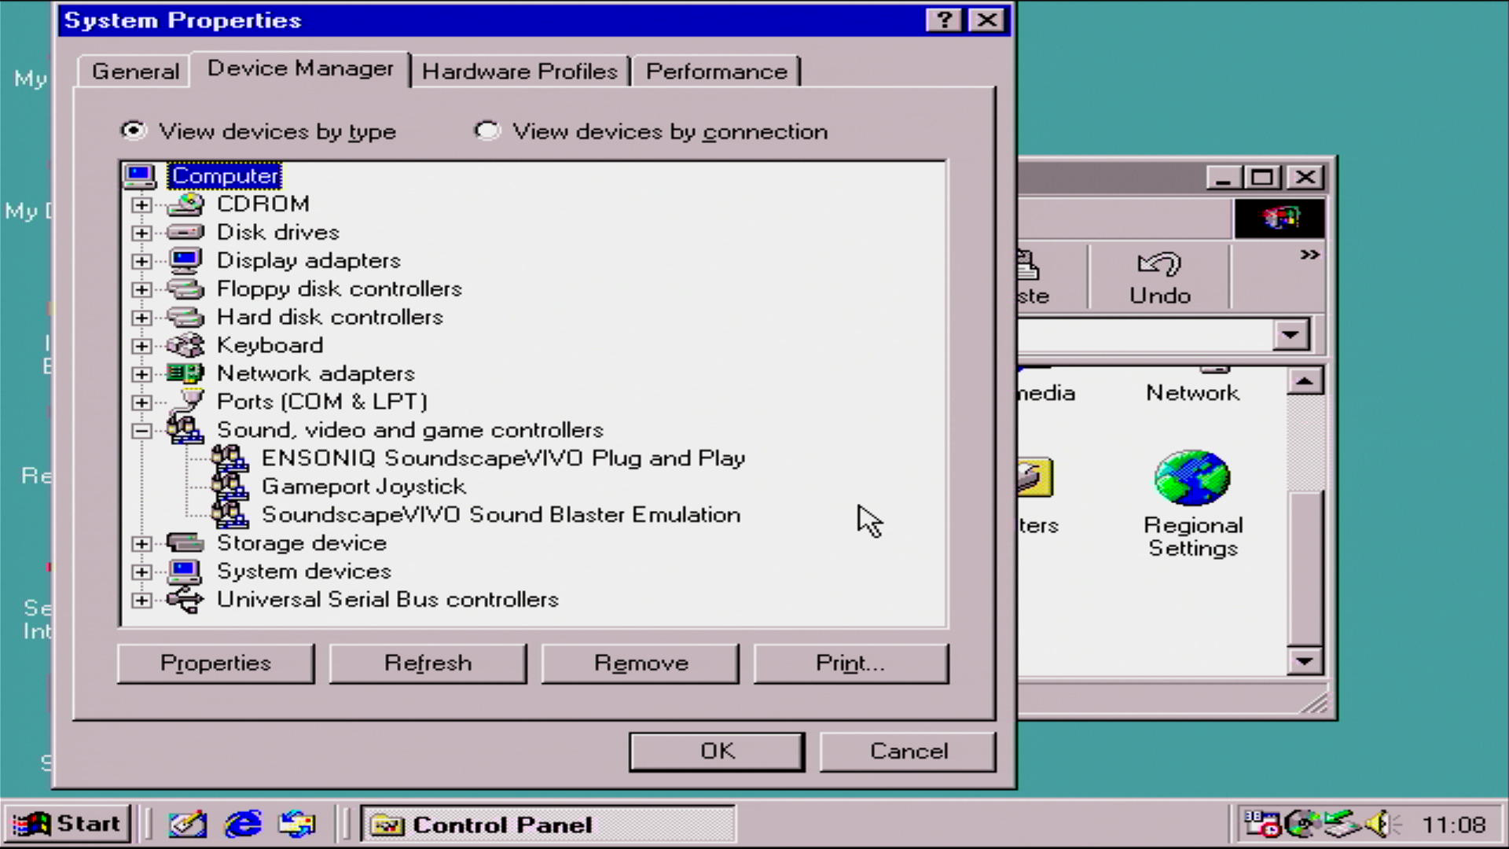Click the Undo toolbar icon
The width and height of the screenshot is (1509, 849).
(x=1159, y=266)
